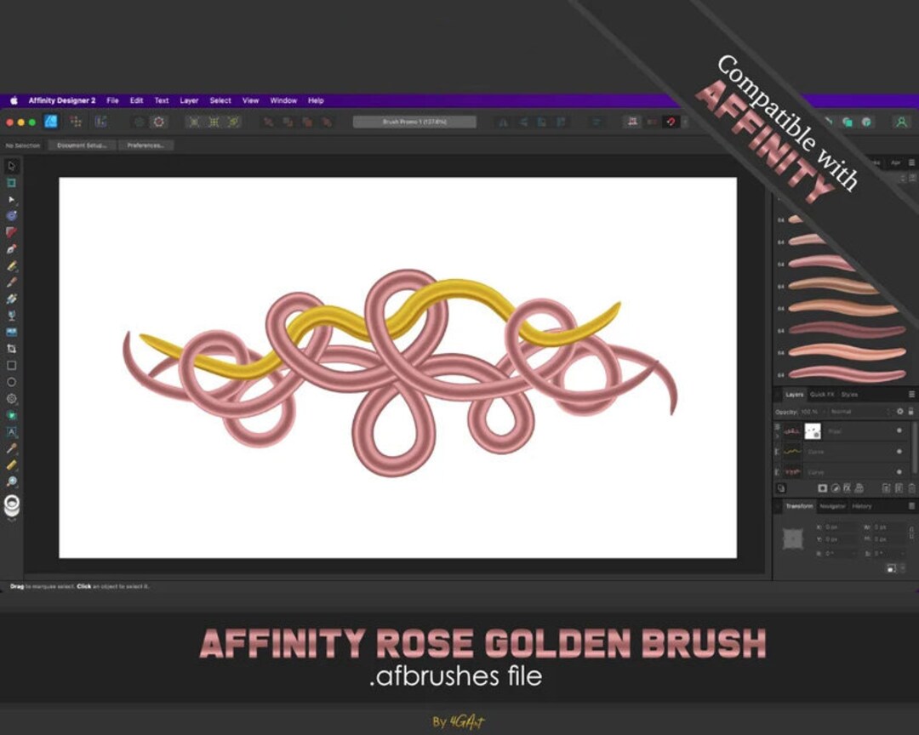The height and width of the screenshot is (735, 919).
Task: Select the yellow ruler Measure tool
Action: pyautogui.click(x=11, y=465)
